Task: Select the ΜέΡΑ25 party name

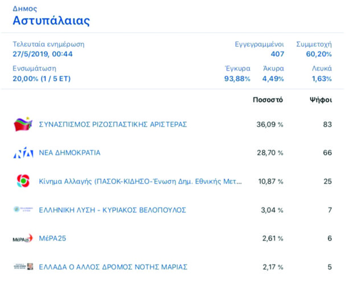Action: (52, 239)
